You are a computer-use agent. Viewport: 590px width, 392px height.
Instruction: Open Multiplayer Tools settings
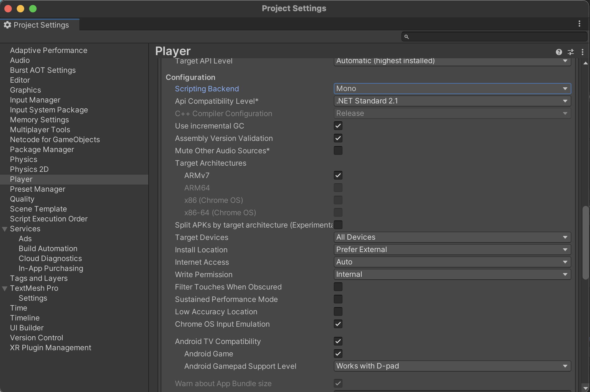click(40, 130)
